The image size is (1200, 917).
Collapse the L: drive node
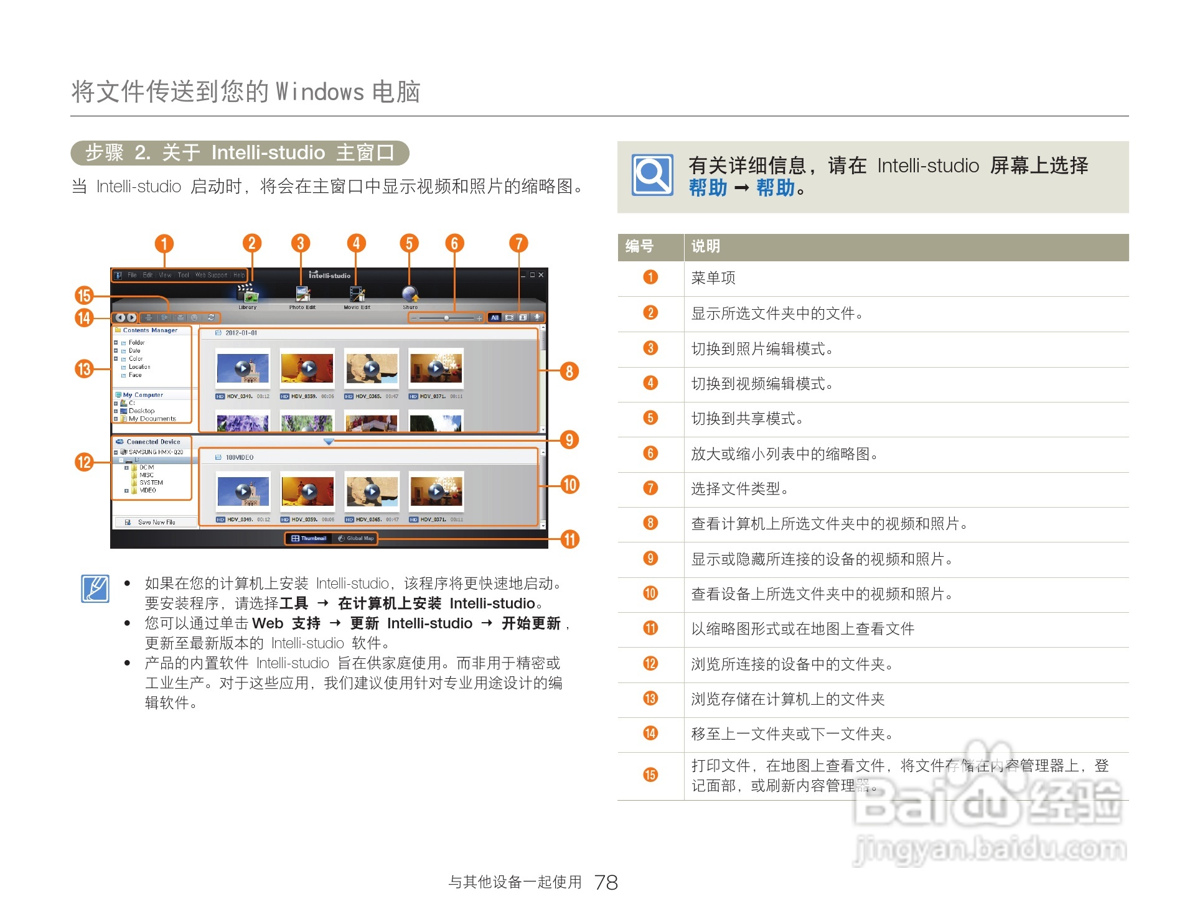point(121,460)
